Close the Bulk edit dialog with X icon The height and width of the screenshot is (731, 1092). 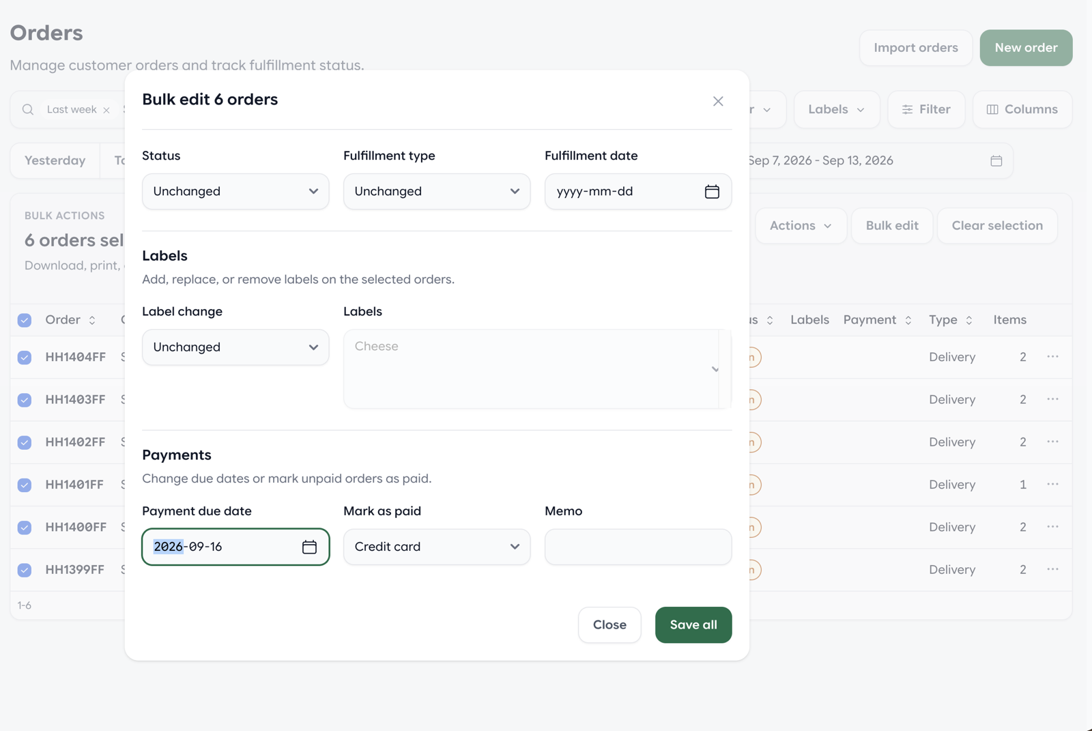tap(718, 101)
